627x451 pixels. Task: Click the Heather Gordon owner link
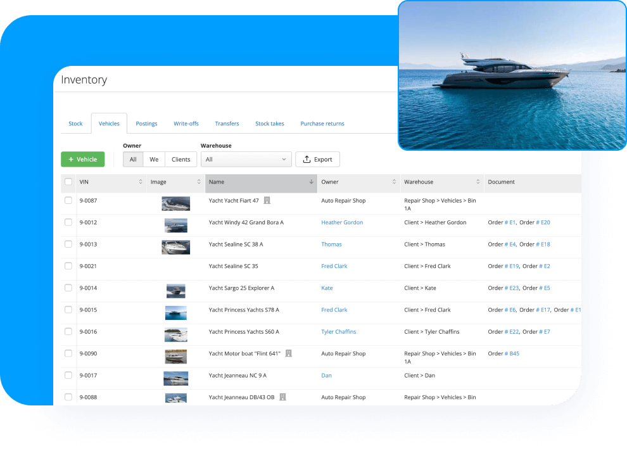coord(342,222)
